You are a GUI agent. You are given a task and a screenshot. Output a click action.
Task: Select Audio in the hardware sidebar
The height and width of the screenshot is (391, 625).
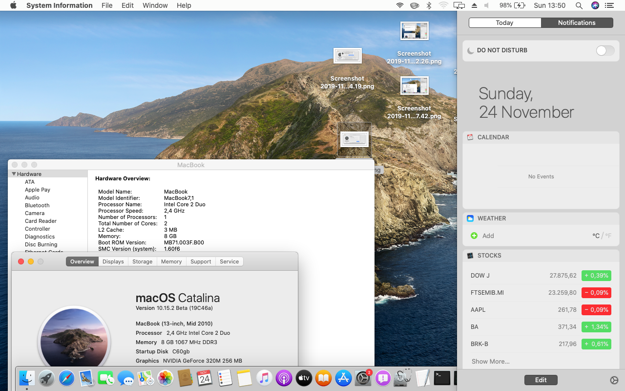coord(32,197)
